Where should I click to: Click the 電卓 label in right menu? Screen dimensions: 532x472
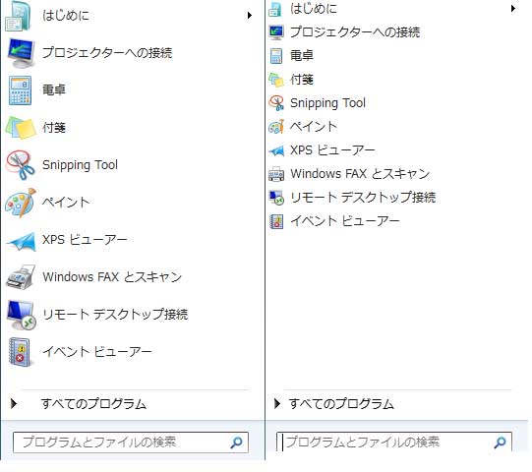(x=302, y=56)
